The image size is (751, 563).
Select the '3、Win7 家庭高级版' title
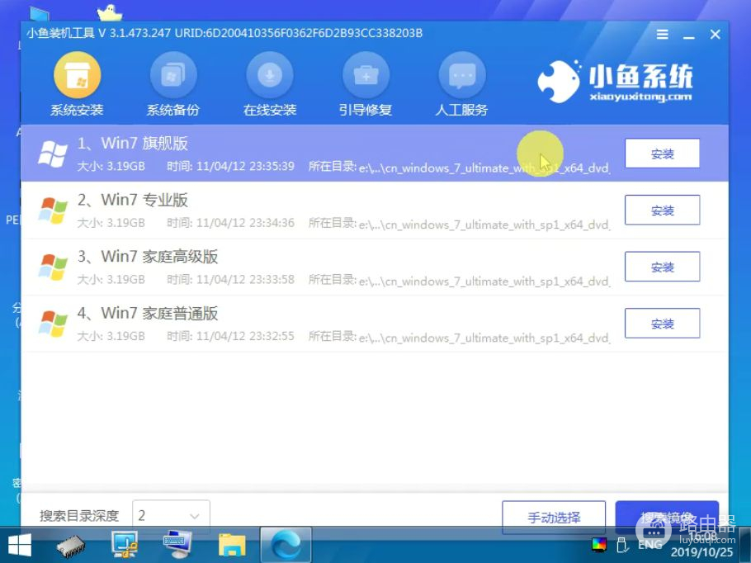pyautogui.click(x=148, y=257)
